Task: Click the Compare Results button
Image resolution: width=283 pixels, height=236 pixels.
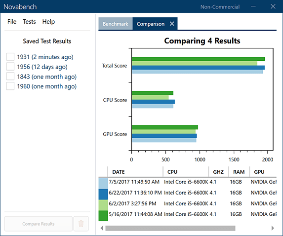Action: 39,224
